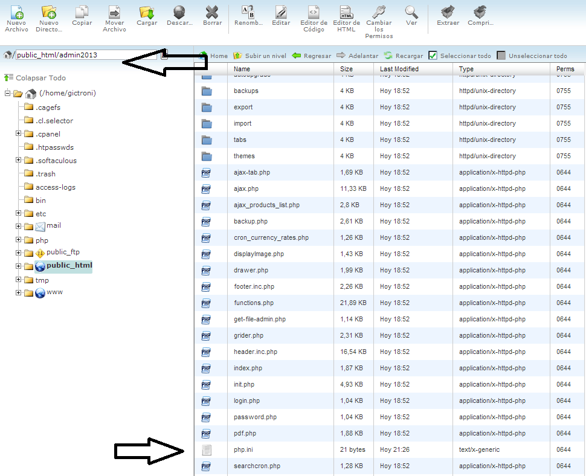Expand the public_ftp folder node
The height and width of the screenshot is (476, 586).
coord(18,253)
